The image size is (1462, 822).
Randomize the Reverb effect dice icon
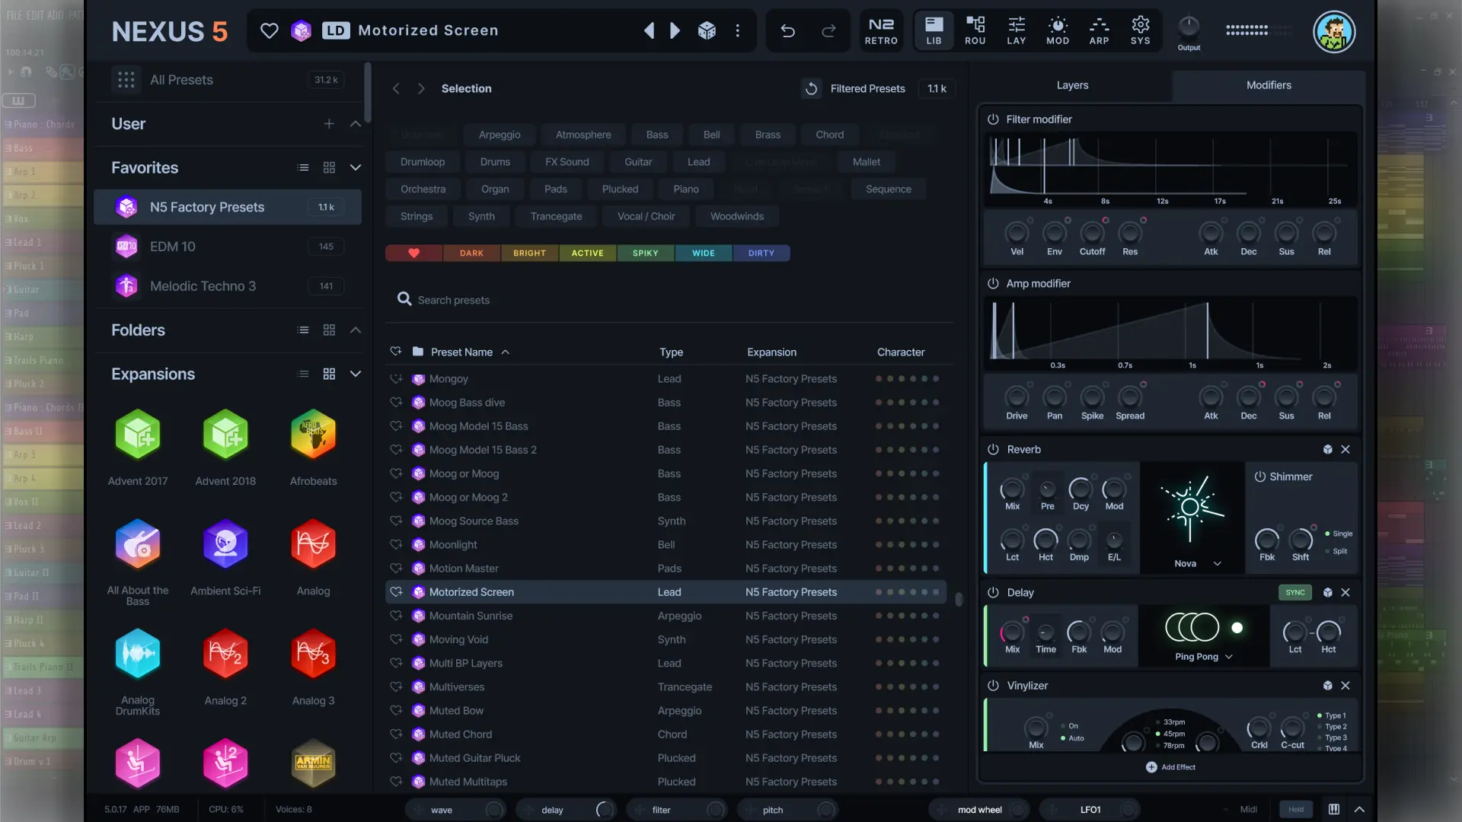click(1327, 450)
